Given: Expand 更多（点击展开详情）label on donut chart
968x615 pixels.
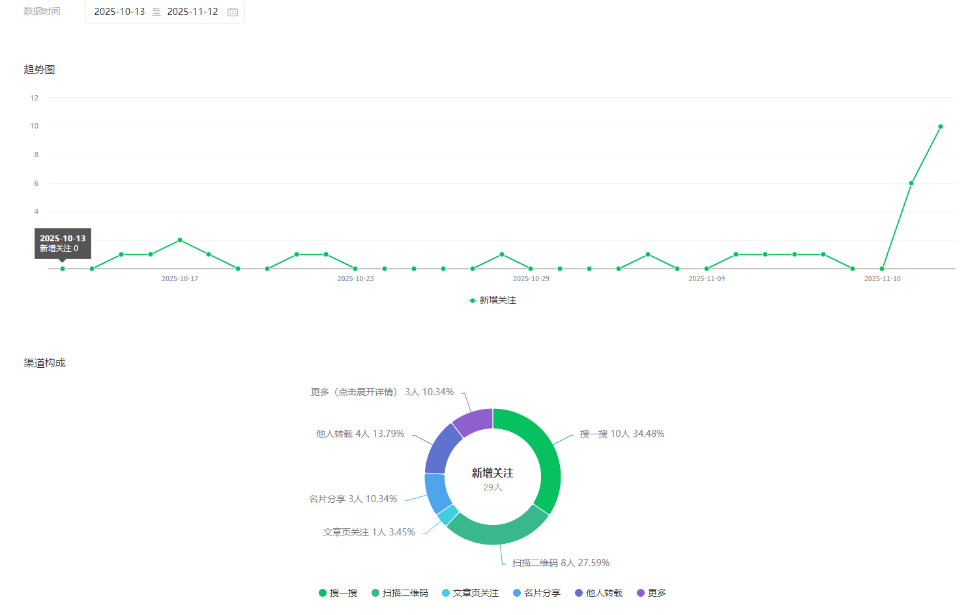Looking at the screenshot, I should click(382, 392).
